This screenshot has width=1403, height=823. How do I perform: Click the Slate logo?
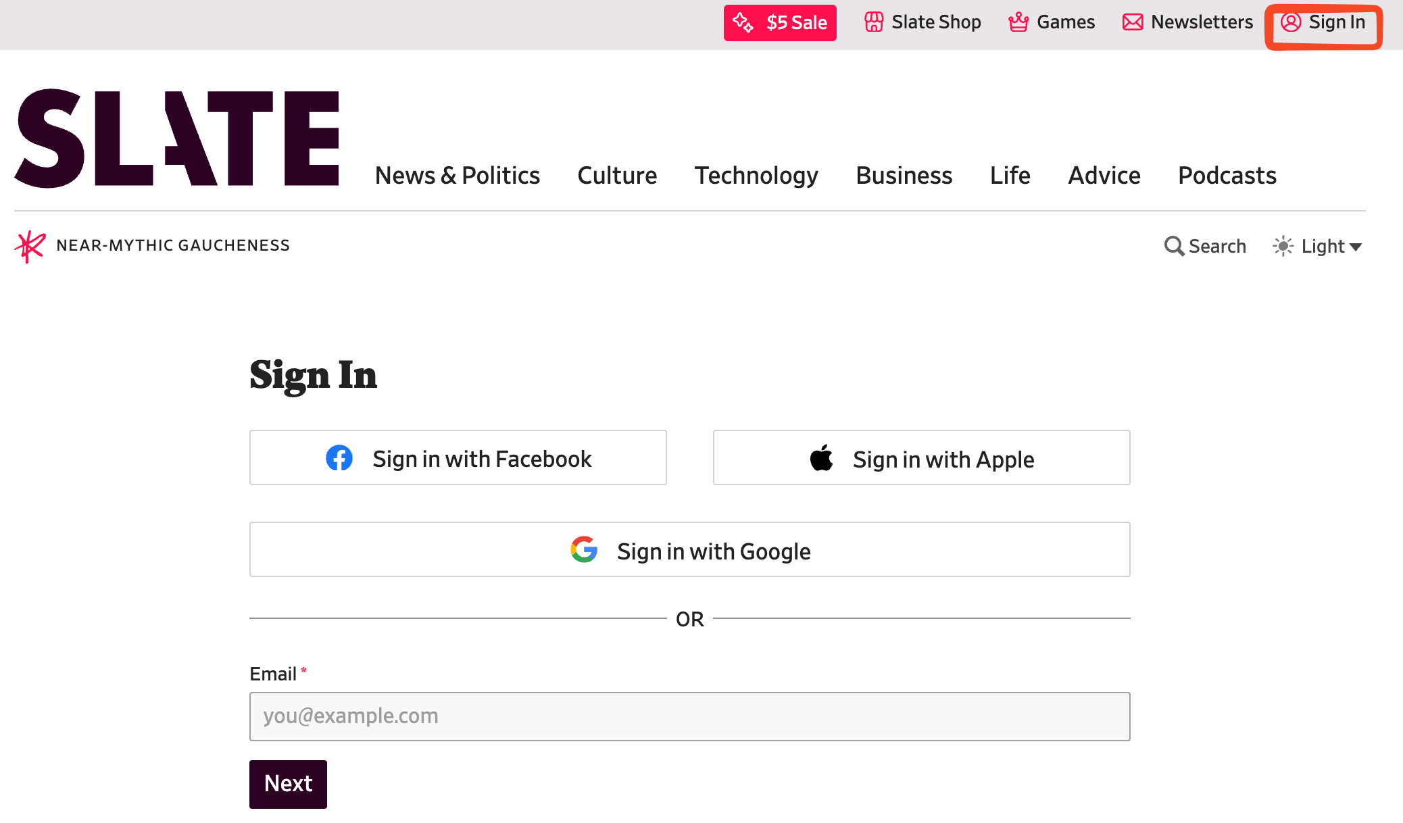(x=177, y=138)
